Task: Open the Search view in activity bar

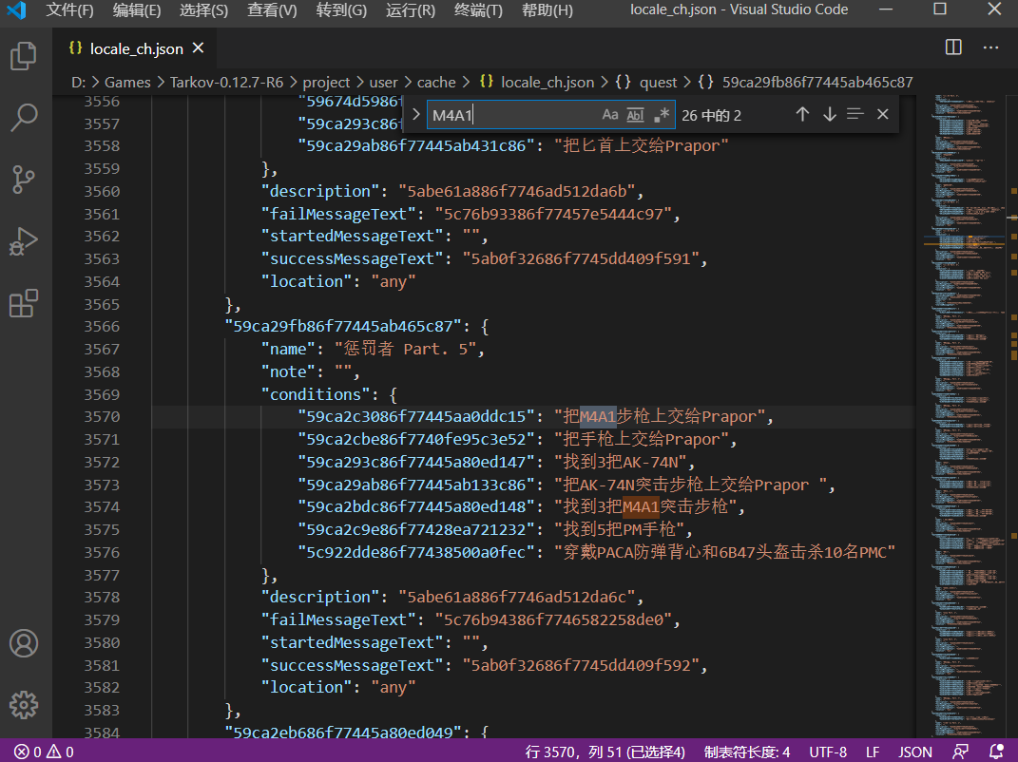Action: [24, 118]
